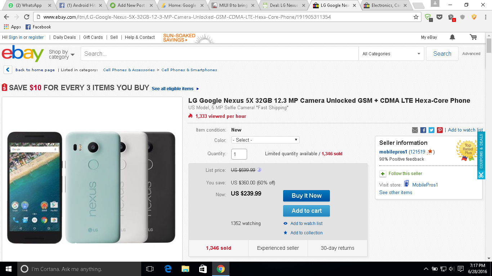Click the MobilePros1 store icon

(x=407, y=184)
